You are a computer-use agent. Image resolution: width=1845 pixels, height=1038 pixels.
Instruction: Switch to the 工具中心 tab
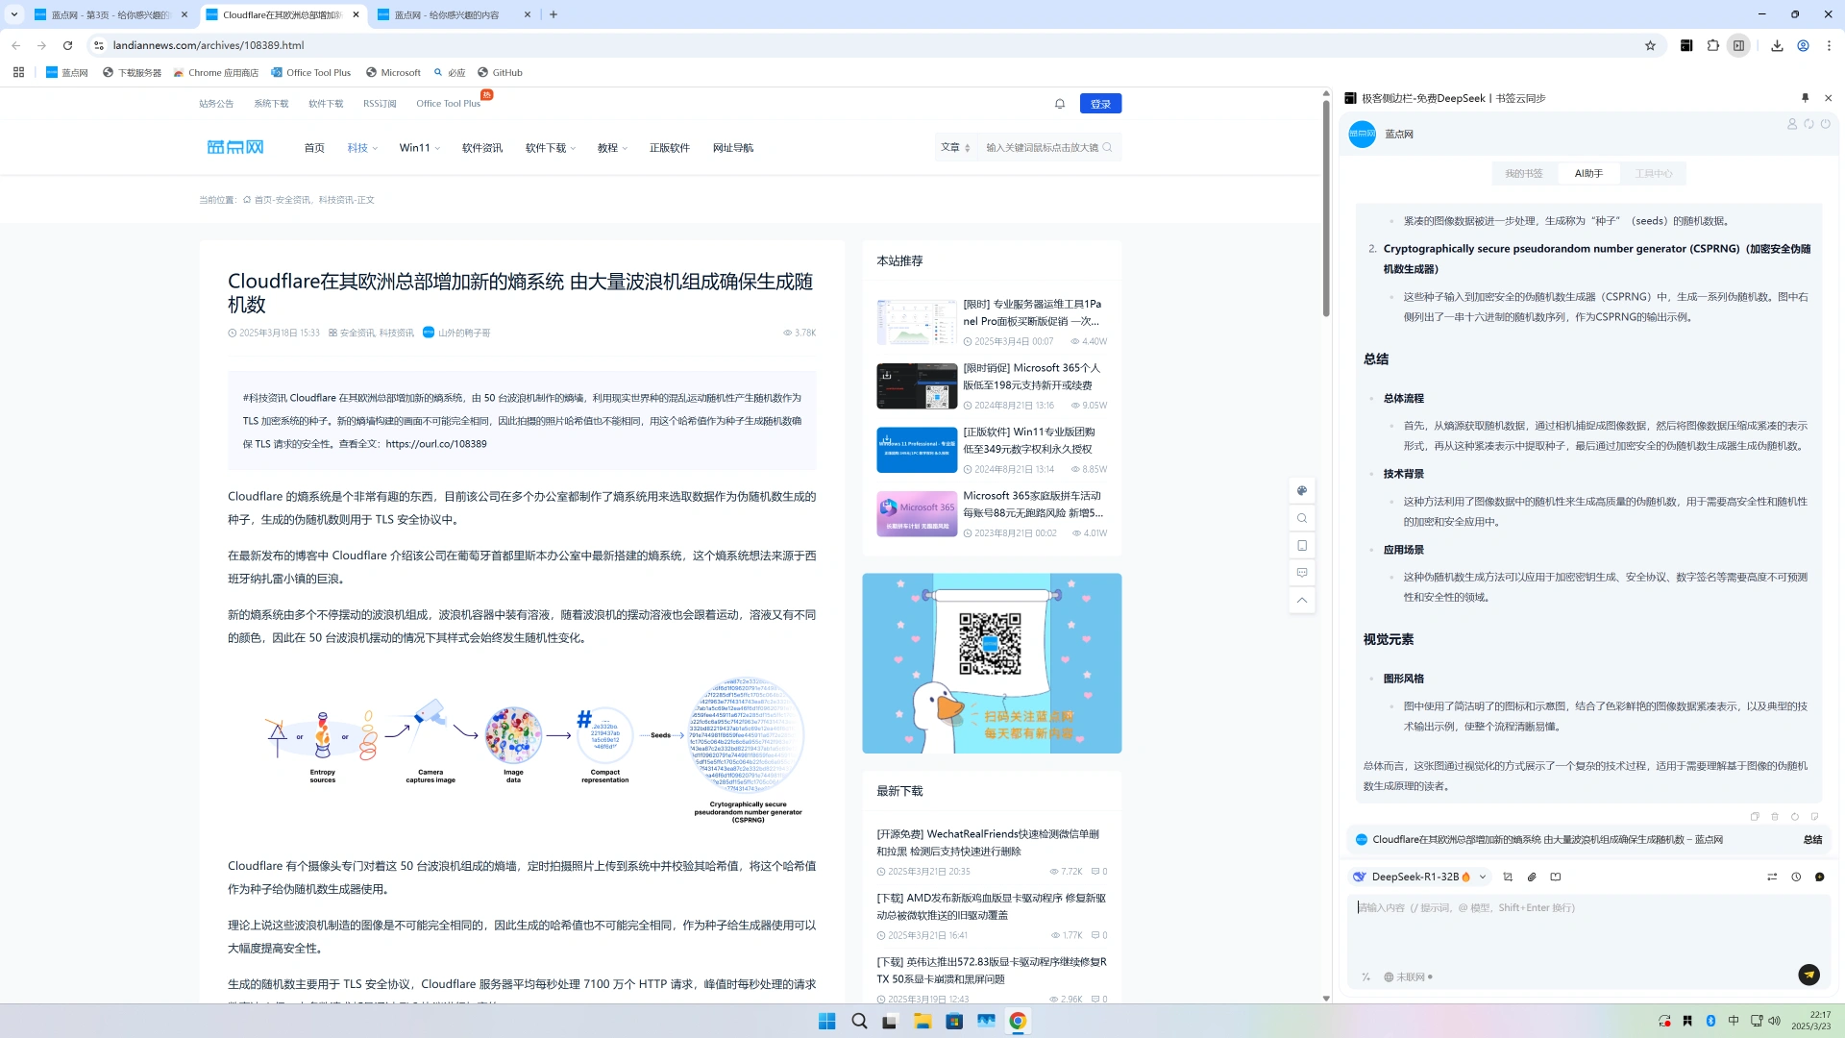pos(1653,174)
